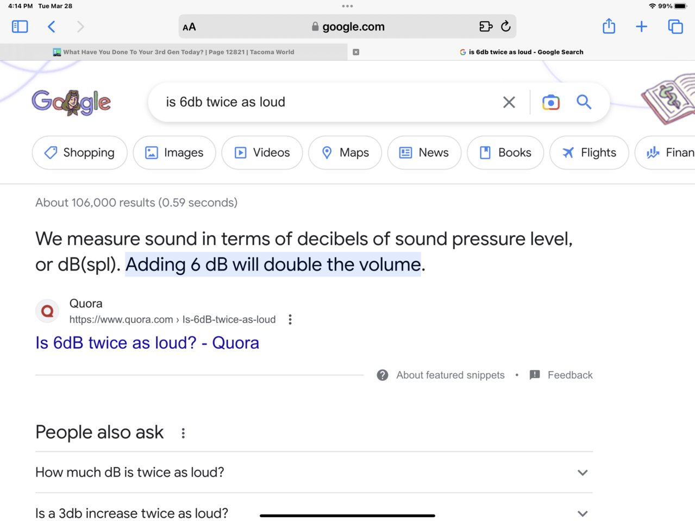695x521 pixels.
Task: Clear the search box text
Action: click(x=509, y=102)
